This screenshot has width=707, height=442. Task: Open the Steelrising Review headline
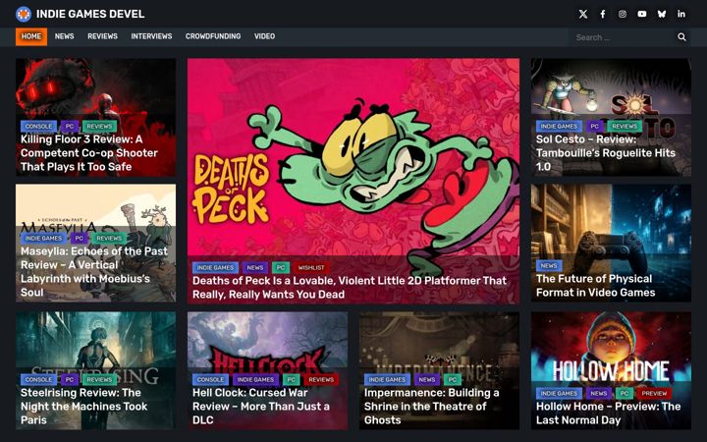83,407
